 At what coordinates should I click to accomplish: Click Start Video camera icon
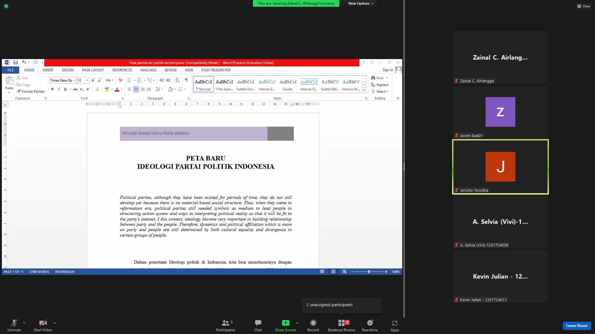click(x=43, y=323)
